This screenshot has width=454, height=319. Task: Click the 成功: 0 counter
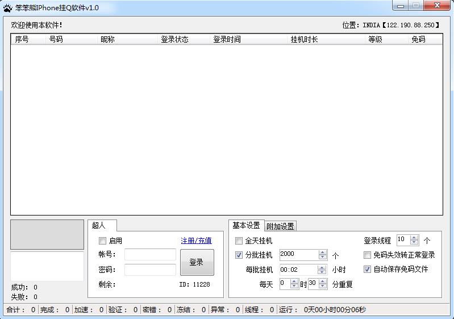(x=24, y=287)
